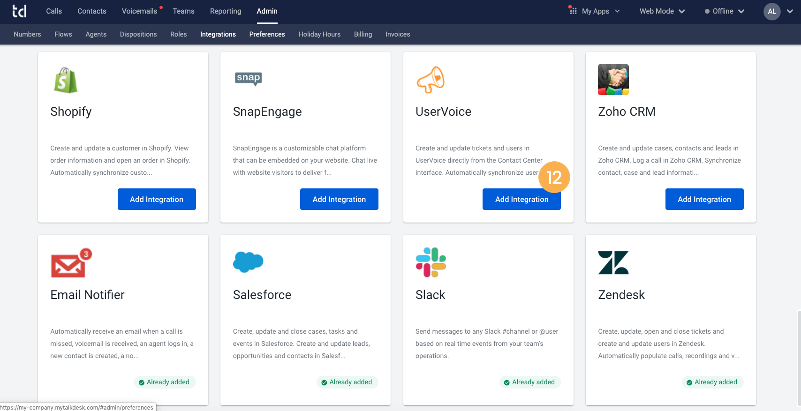Open the Dispositions submenu
Screen dimensions: 801x411
[138, 34]
